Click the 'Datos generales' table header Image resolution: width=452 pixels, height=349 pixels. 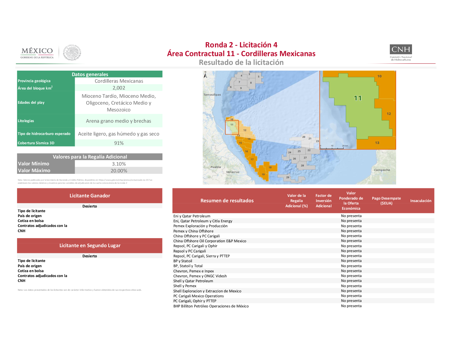click(x=90, y=74)
